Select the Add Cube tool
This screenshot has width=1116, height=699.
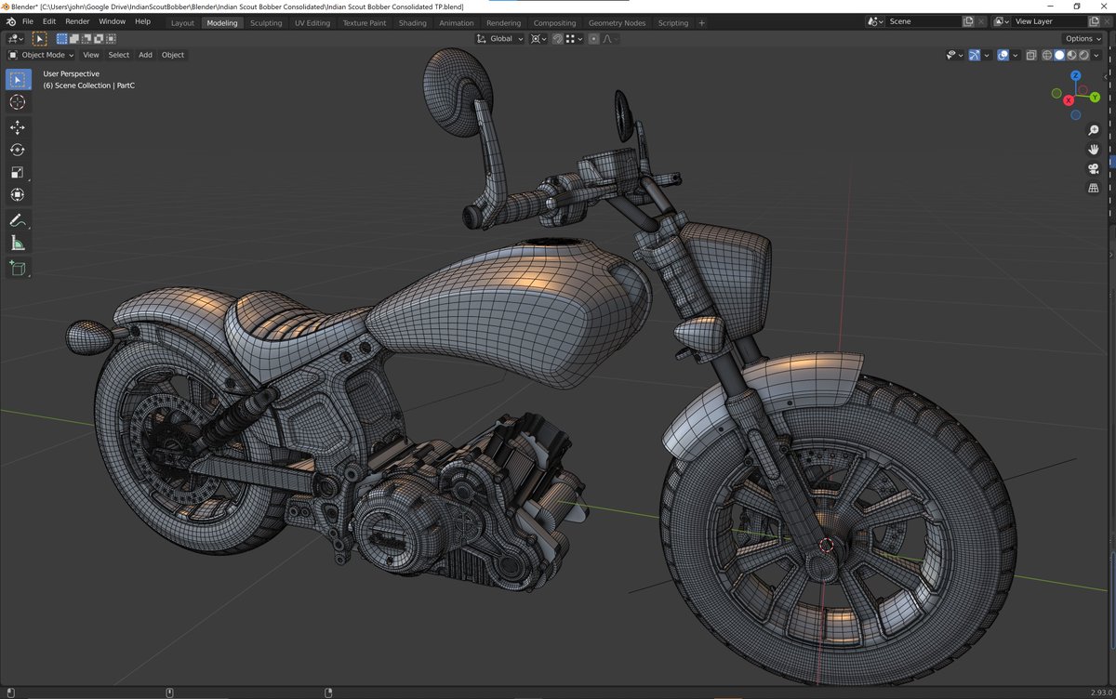coord(18,268)
